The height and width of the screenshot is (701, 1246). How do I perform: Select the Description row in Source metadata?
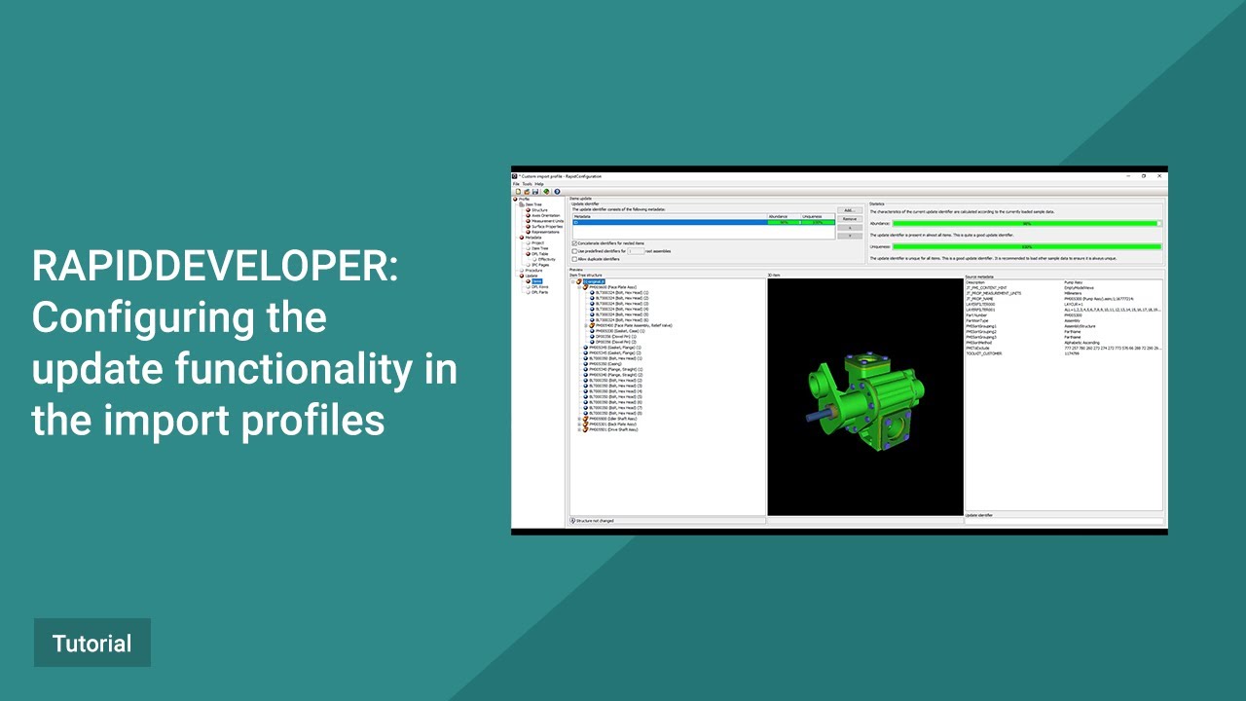1064,282
